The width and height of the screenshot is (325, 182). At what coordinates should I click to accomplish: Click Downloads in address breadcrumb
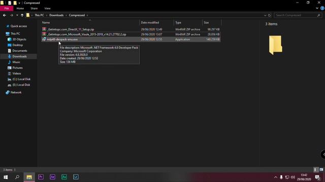[x=56, y=15]
